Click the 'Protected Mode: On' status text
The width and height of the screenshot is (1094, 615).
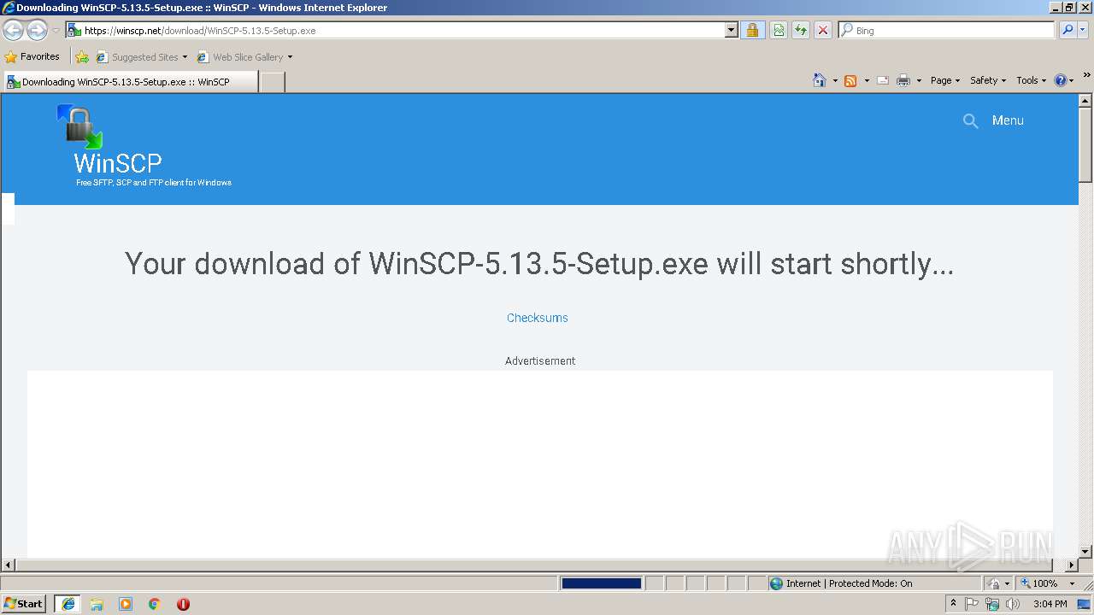point(871,583)
